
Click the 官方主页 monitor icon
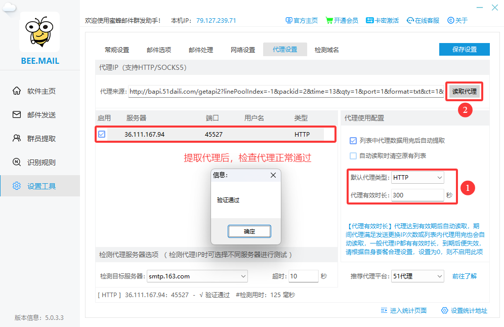(289, 20)
